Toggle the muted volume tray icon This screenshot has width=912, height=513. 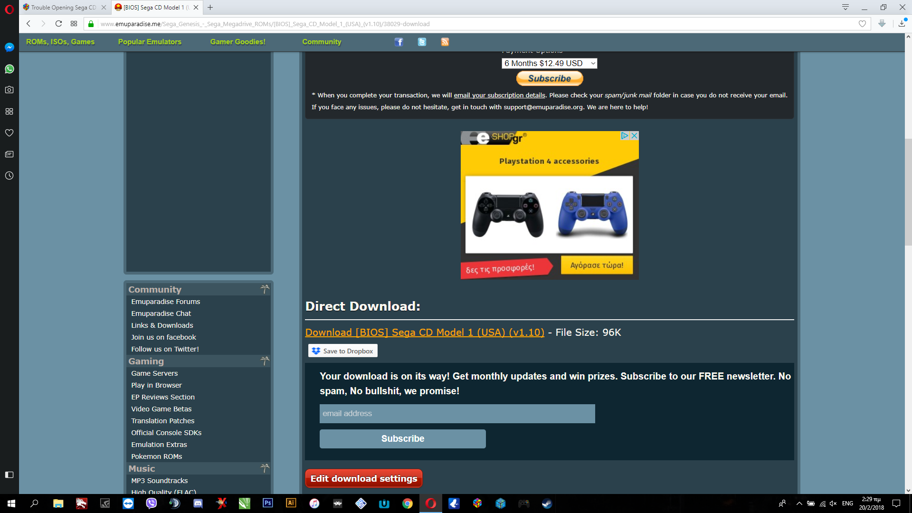[x=833, y=503]
